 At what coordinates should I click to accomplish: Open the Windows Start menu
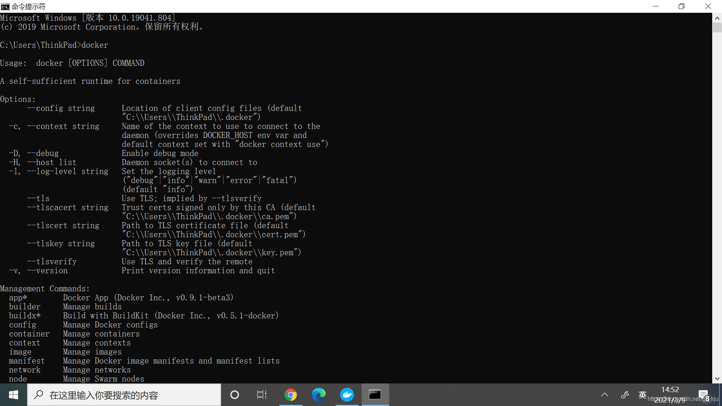click(14, 395)
